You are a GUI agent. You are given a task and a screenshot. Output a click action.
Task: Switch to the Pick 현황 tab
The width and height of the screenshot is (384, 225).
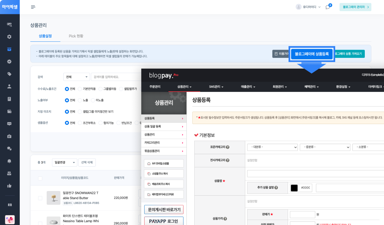click(x=76, y=36)
